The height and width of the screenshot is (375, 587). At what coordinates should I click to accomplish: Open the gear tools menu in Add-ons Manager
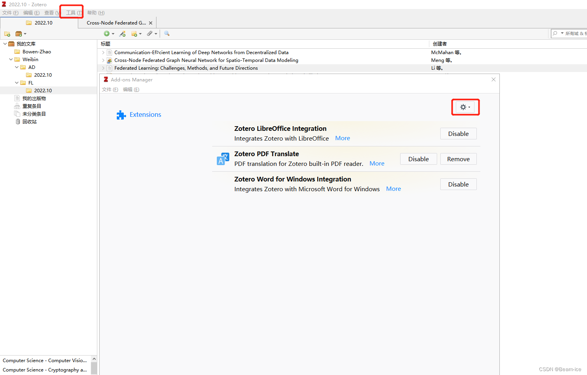[465, 107]
